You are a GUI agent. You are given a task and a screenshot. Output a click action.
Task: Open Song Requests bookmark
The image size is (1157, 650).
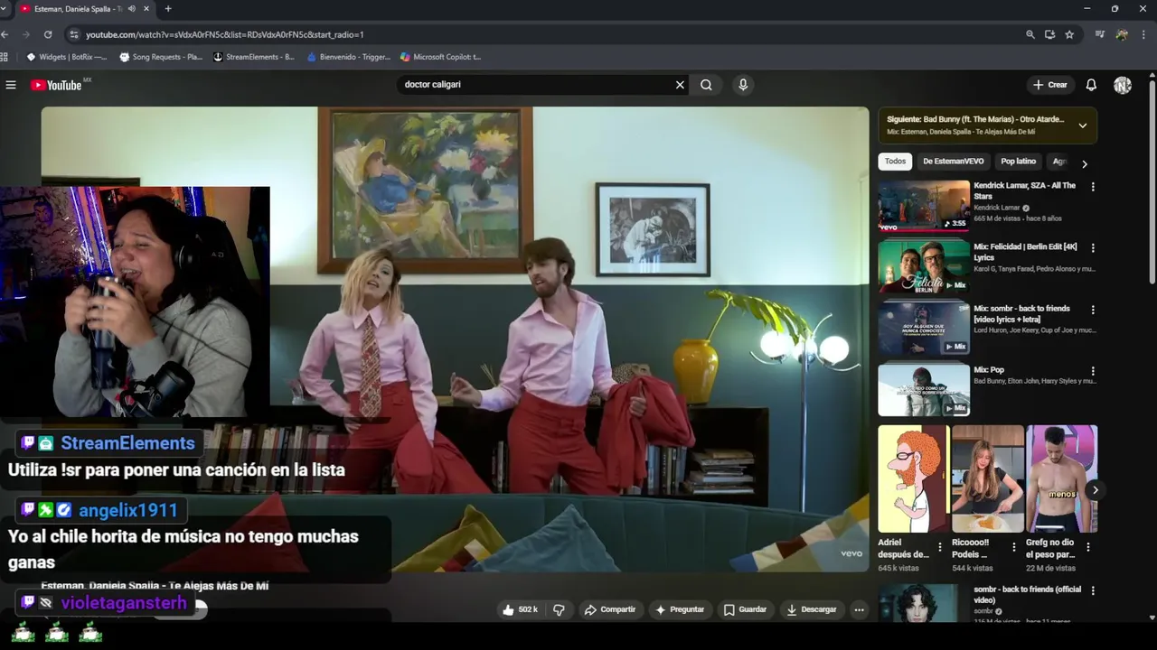161,57
